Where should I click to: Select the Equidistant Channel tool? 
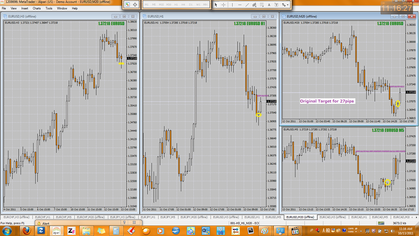(254, 5)
